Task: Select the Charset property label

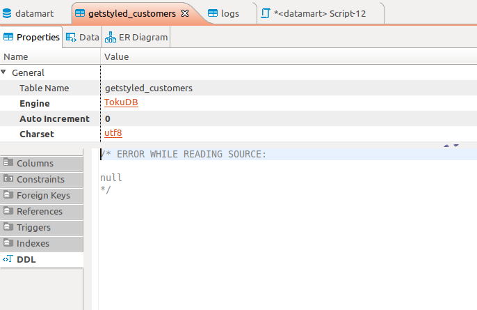Action: [x=37, y=134]
